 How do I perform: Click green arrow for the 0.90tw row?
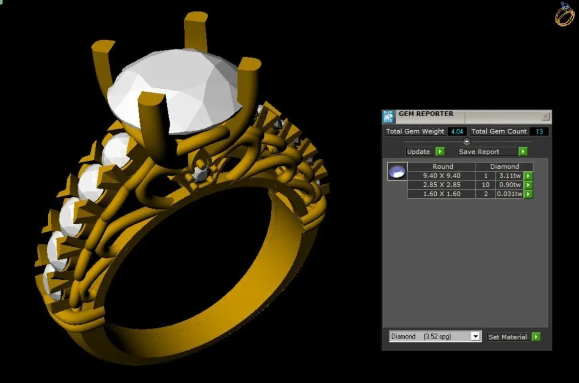click(529, 185)
